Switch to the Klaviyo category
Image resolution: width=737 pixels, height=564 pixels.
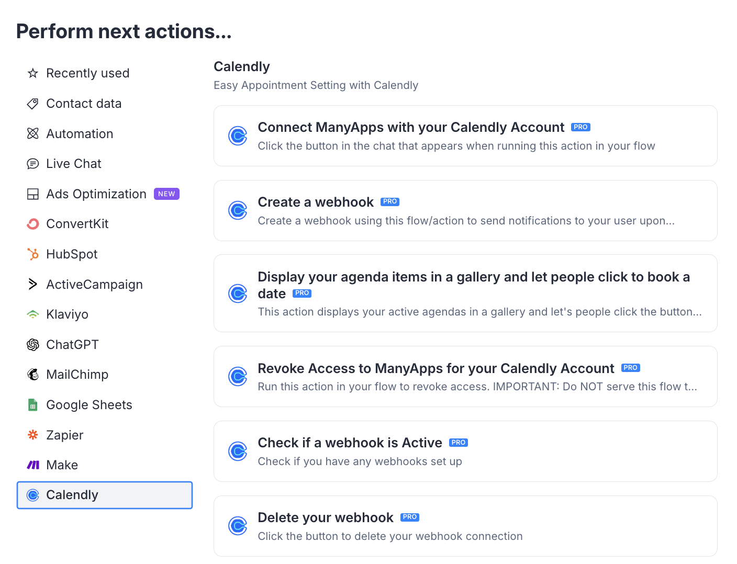pyautogui.click(x=67, y=314)
